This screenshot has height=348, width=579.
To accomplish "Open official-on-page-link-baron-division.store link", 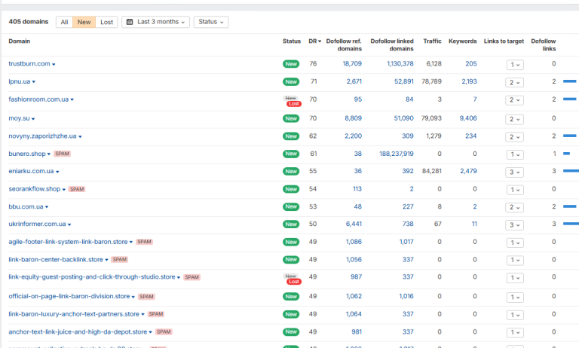I will tap(69, 296).
